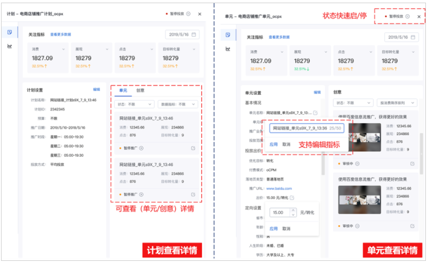This screenshot has width=428, height=264.
Task: Click 取消 in the 15.00 bid popup
Action: [286, 229]
